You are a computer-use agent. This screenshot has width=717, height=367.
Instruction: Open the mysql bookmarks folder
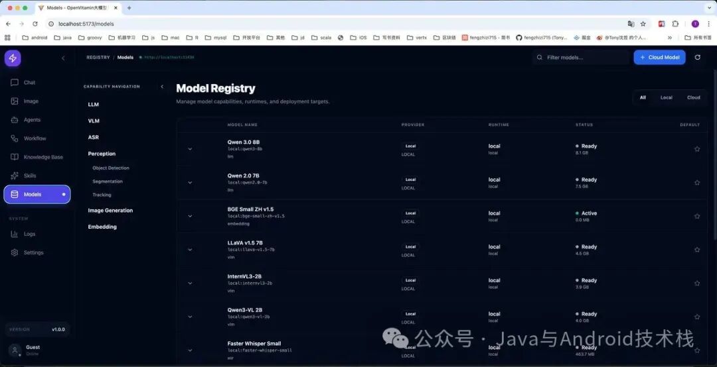pos(215,38)
